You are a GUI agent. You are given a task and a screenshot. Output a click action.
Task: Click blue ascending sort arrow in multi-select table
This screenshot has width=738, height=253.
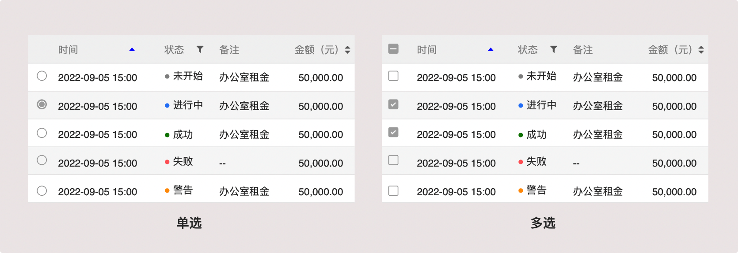491,50
